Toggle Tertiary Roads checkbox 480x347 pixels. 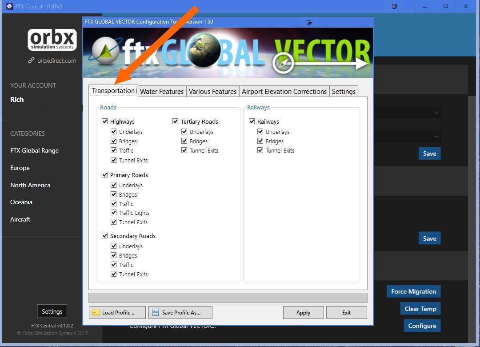[x=176, y=121]
